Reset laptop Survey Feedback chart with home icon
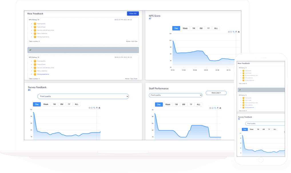The width and height of the screenshot is (291, 173). click(x=99, y=108)
